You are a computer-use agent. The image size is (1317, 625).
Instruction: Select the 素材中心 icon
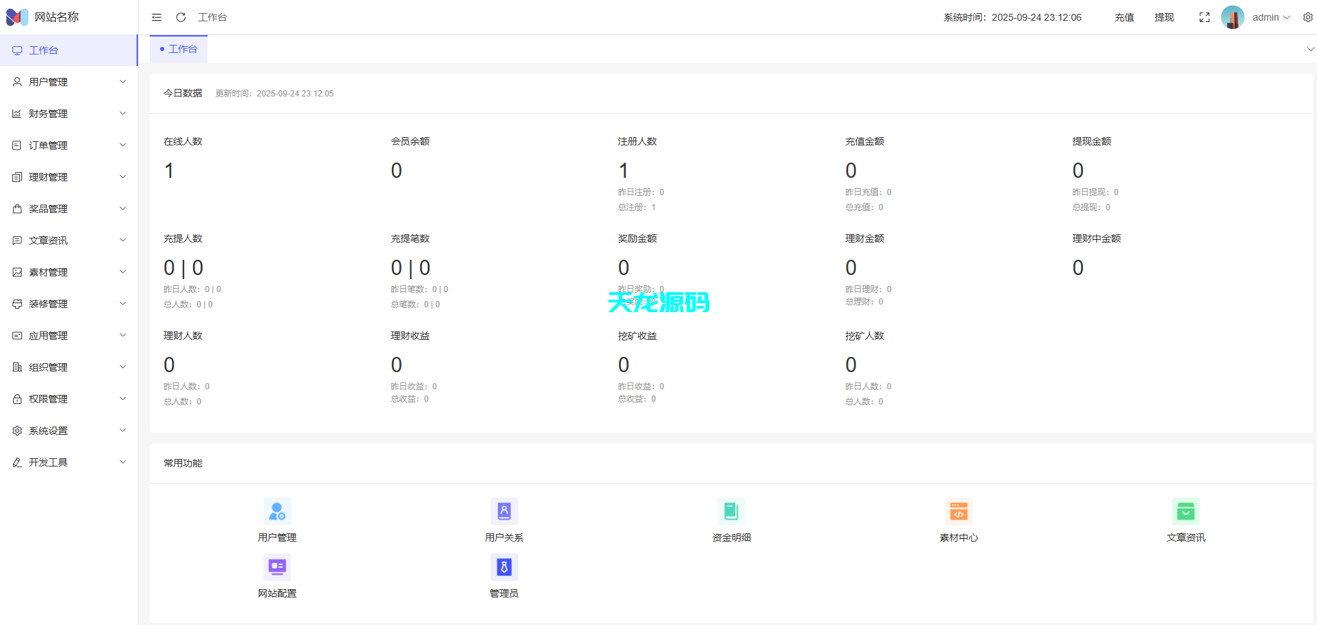click(958, 511)
